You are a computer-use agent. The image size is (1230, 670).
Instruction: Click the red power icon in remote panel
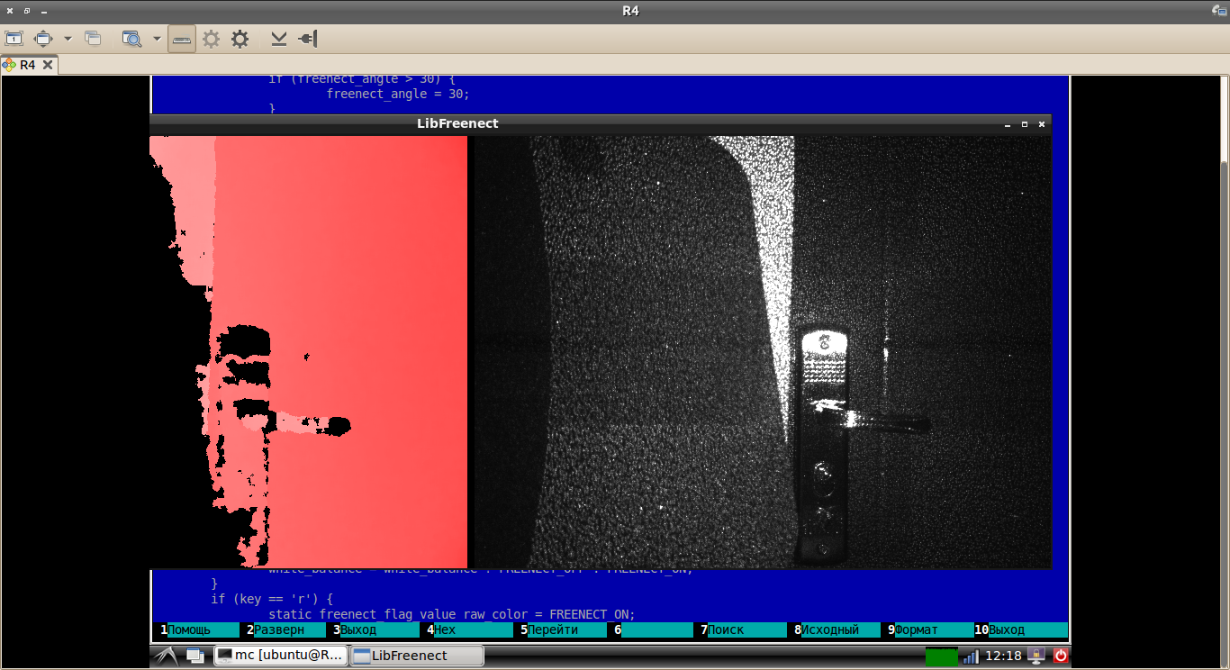point(1060,656)
